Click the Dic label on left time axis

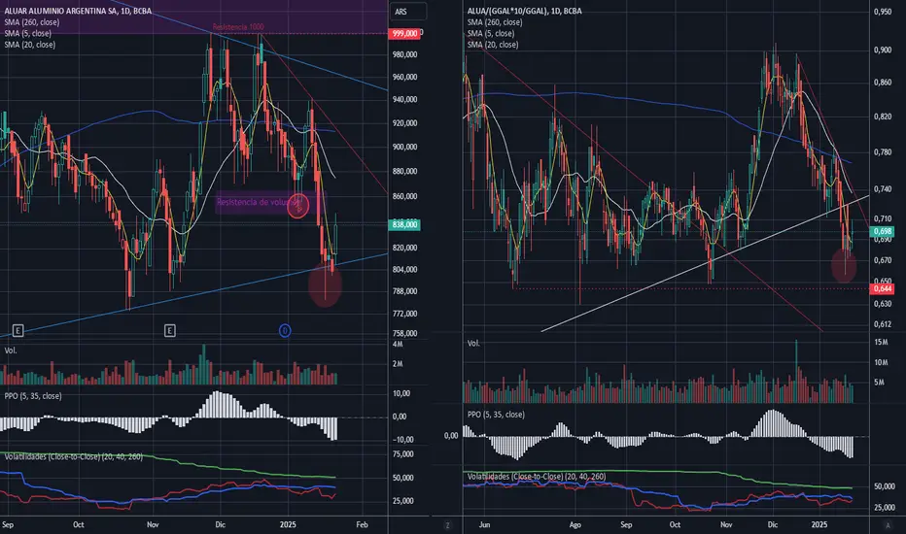220,524
